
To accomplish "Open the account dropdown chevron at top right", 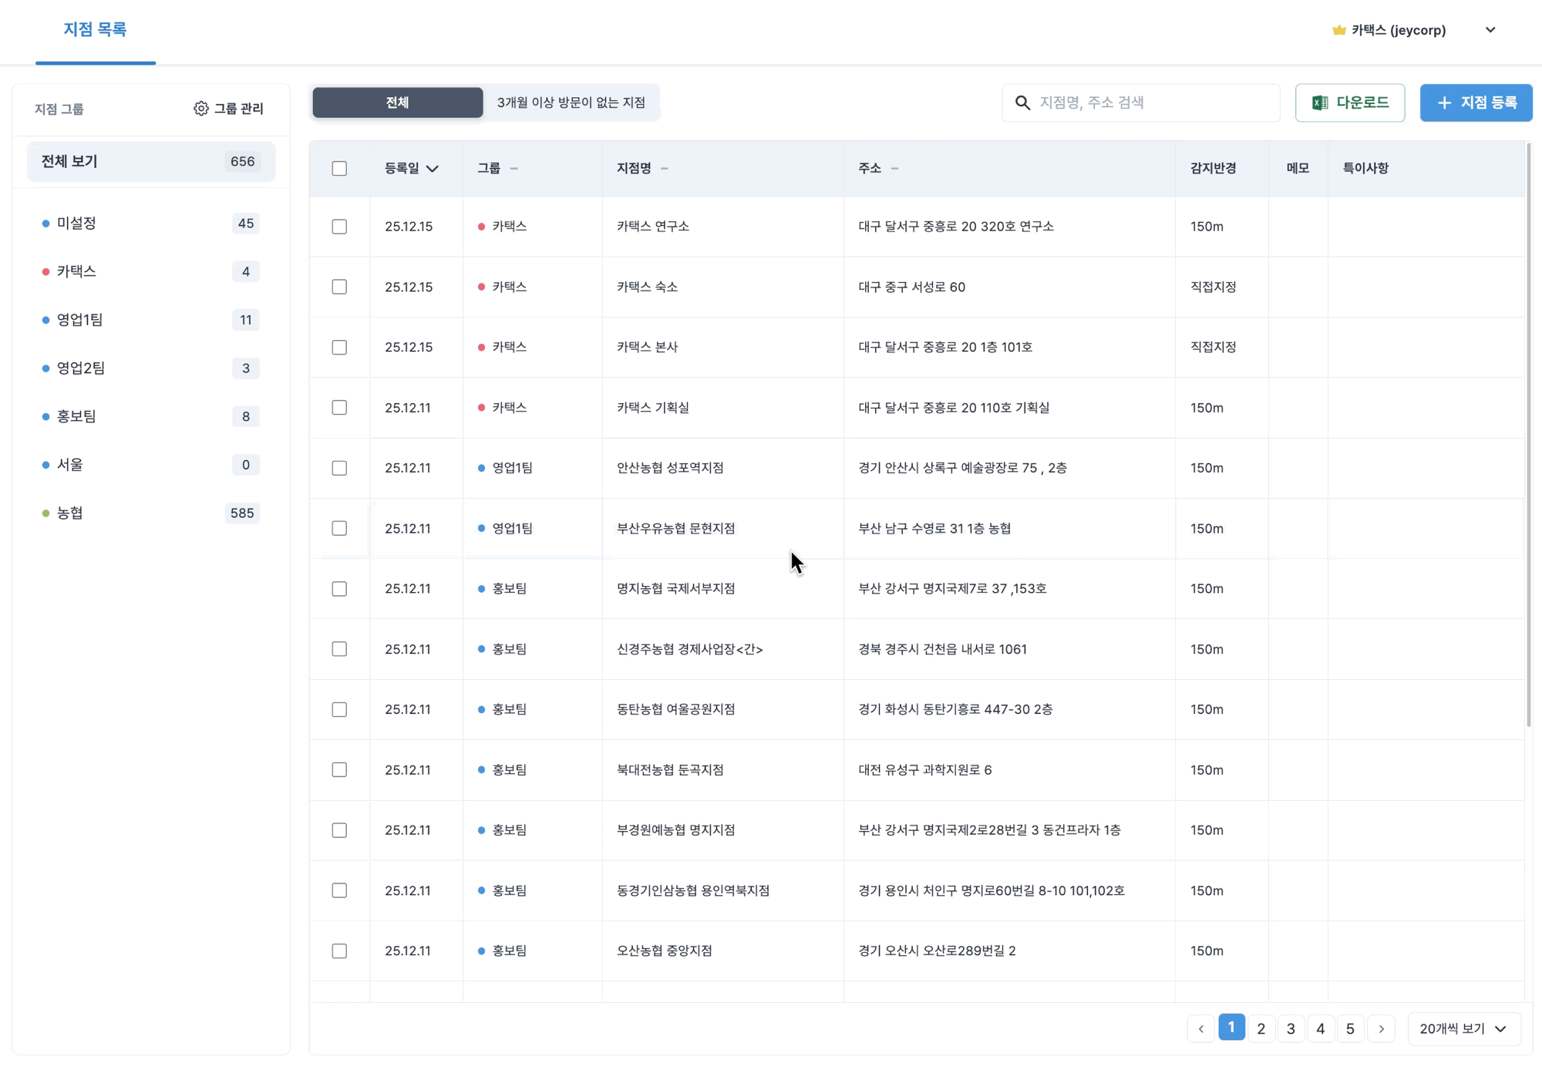I will pyautogui.click(x=1490, y=30).
